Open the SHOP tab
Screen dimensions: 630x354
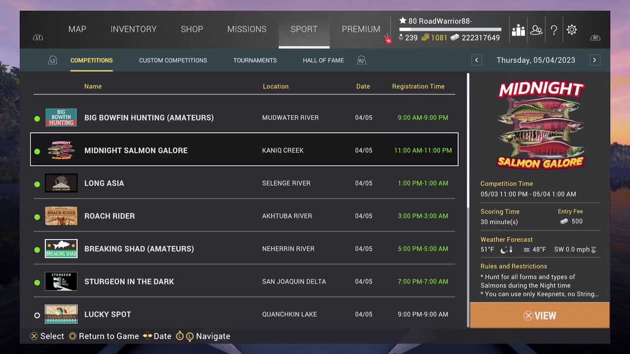pos(192,29)
